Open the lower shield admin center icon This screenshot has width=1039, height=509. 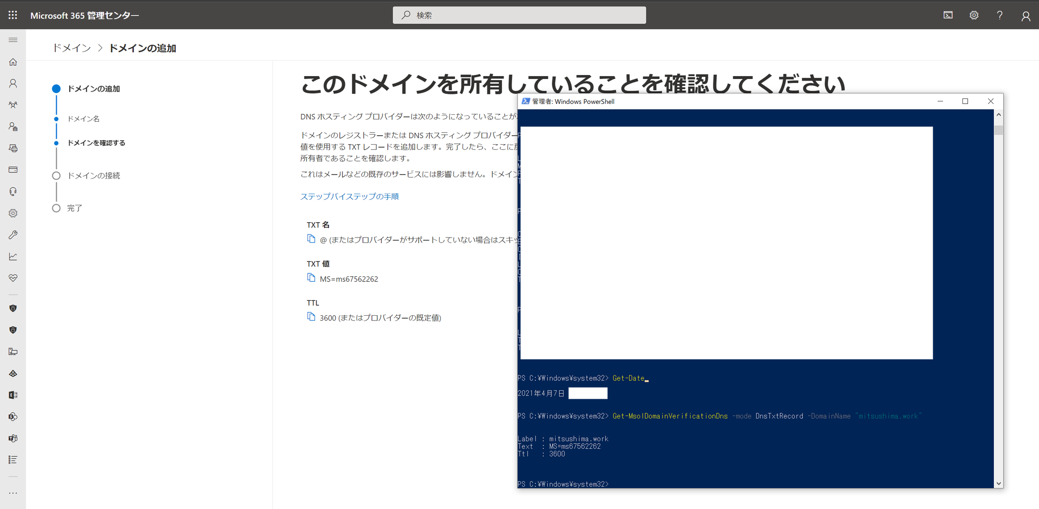pyautogui.click(x=13, y=330)
